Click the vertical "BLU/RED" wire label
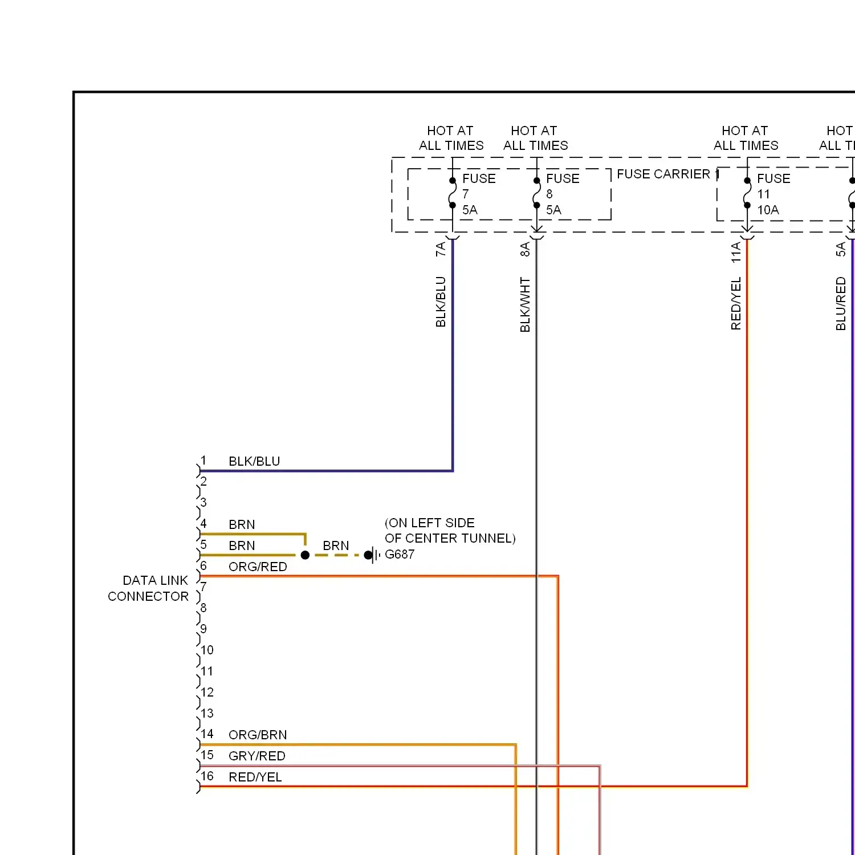This screenshot has height=855, width=855. (x=841, y=304)
